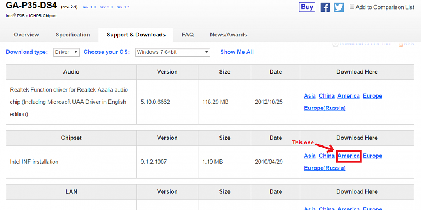Download the Chipset driver from Europe(Russia)
The height and width of the screenshot is (210, 421).
pyautogui.click(x=324, y=168)
